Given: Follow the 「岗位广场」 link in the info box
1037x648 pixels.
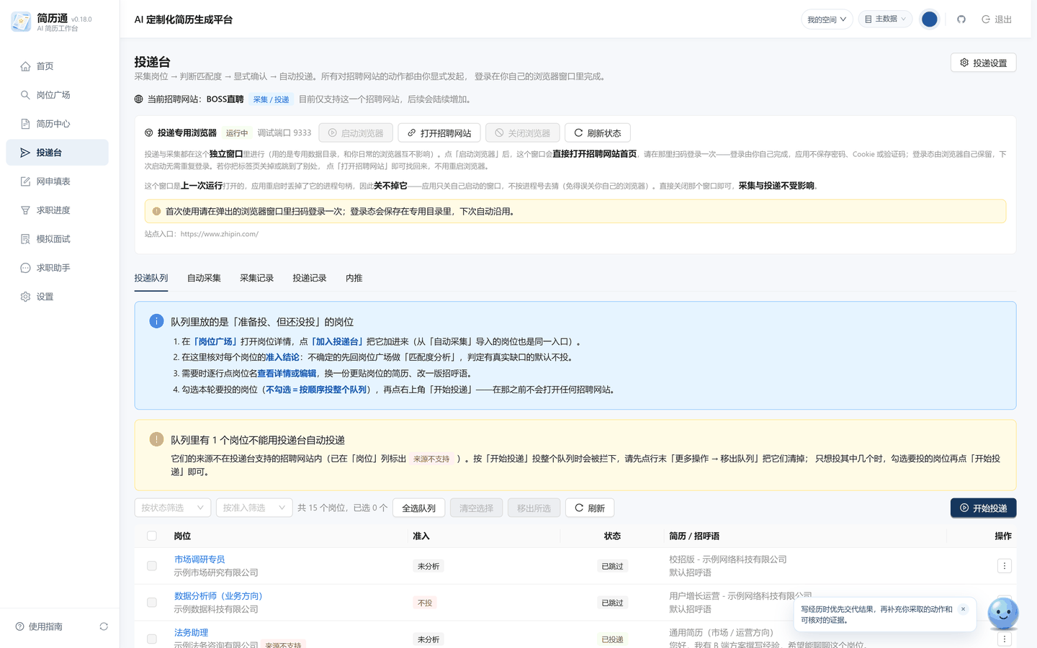Looking at the screenshot, I should click(x=215, y=341).
